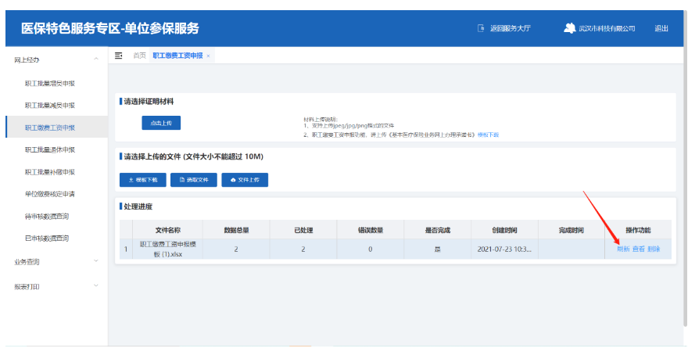The width and height of the screenshot is (688, 359).
Task: Click the 退出 logout link
Action: pyautogui.click(x=661, y=29)
